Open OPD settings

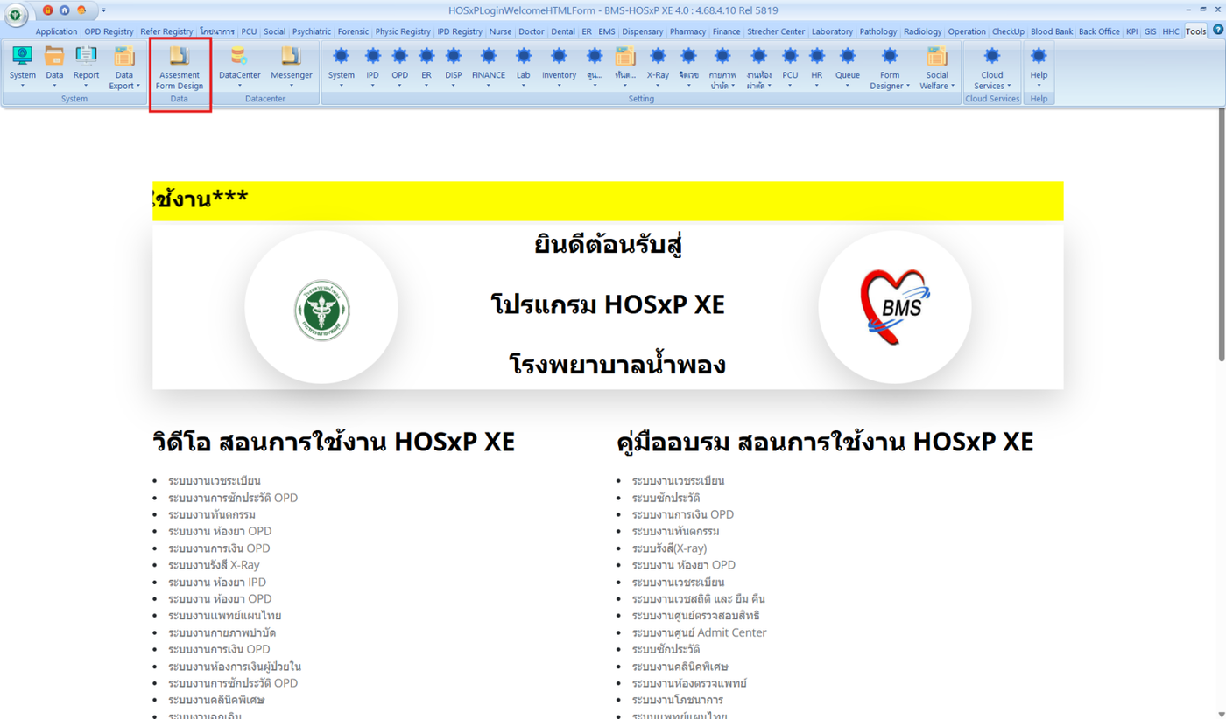tap(400, 68)
